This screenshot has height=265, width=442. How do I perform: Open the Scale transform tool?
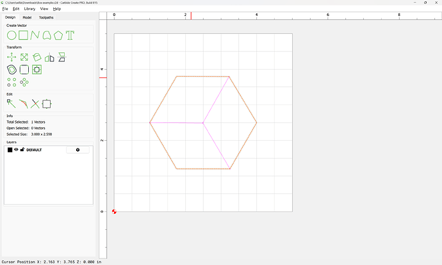pyautogui.click(x=24, y=57)
